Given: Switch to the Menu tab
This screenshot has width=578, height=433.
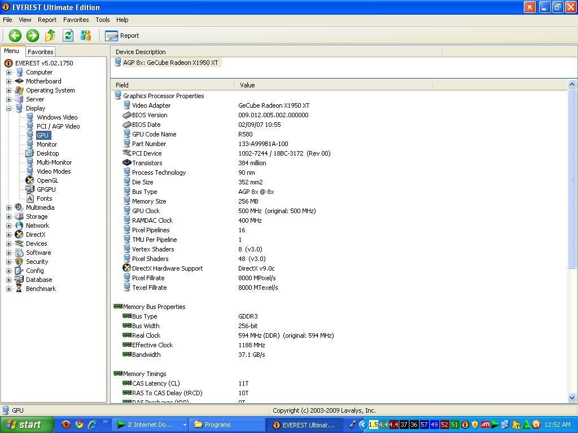Looking at the screenshot, I should [12, 51].
